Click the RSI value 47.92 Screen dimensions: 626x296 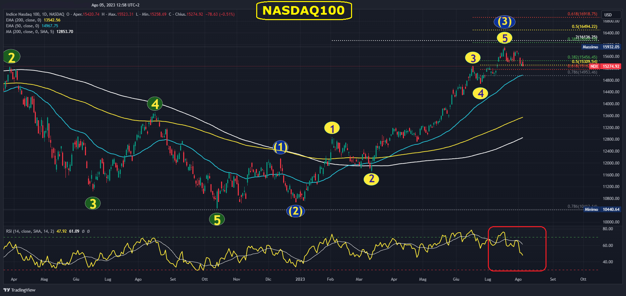tap(62, 231)
